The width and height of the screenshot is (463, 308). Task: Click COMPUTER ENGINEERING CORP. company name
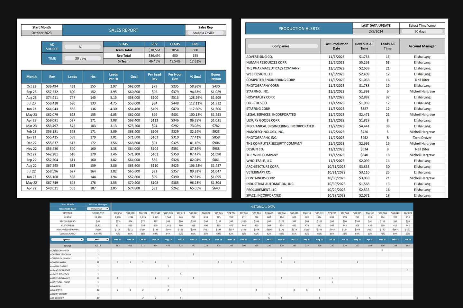(271, 80)
